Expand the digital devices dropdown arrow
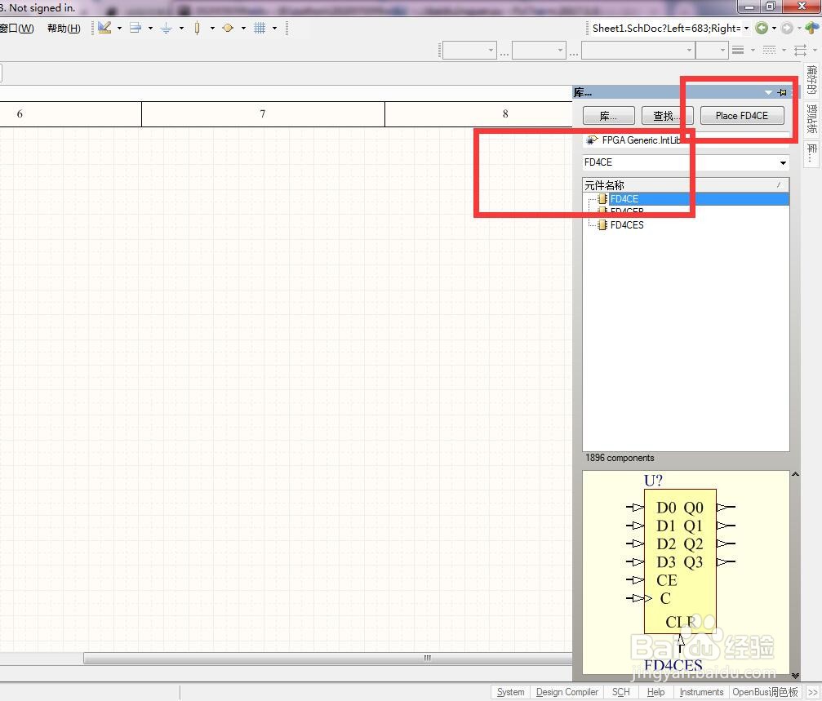The image size is (822, 701). click(212, 29)
